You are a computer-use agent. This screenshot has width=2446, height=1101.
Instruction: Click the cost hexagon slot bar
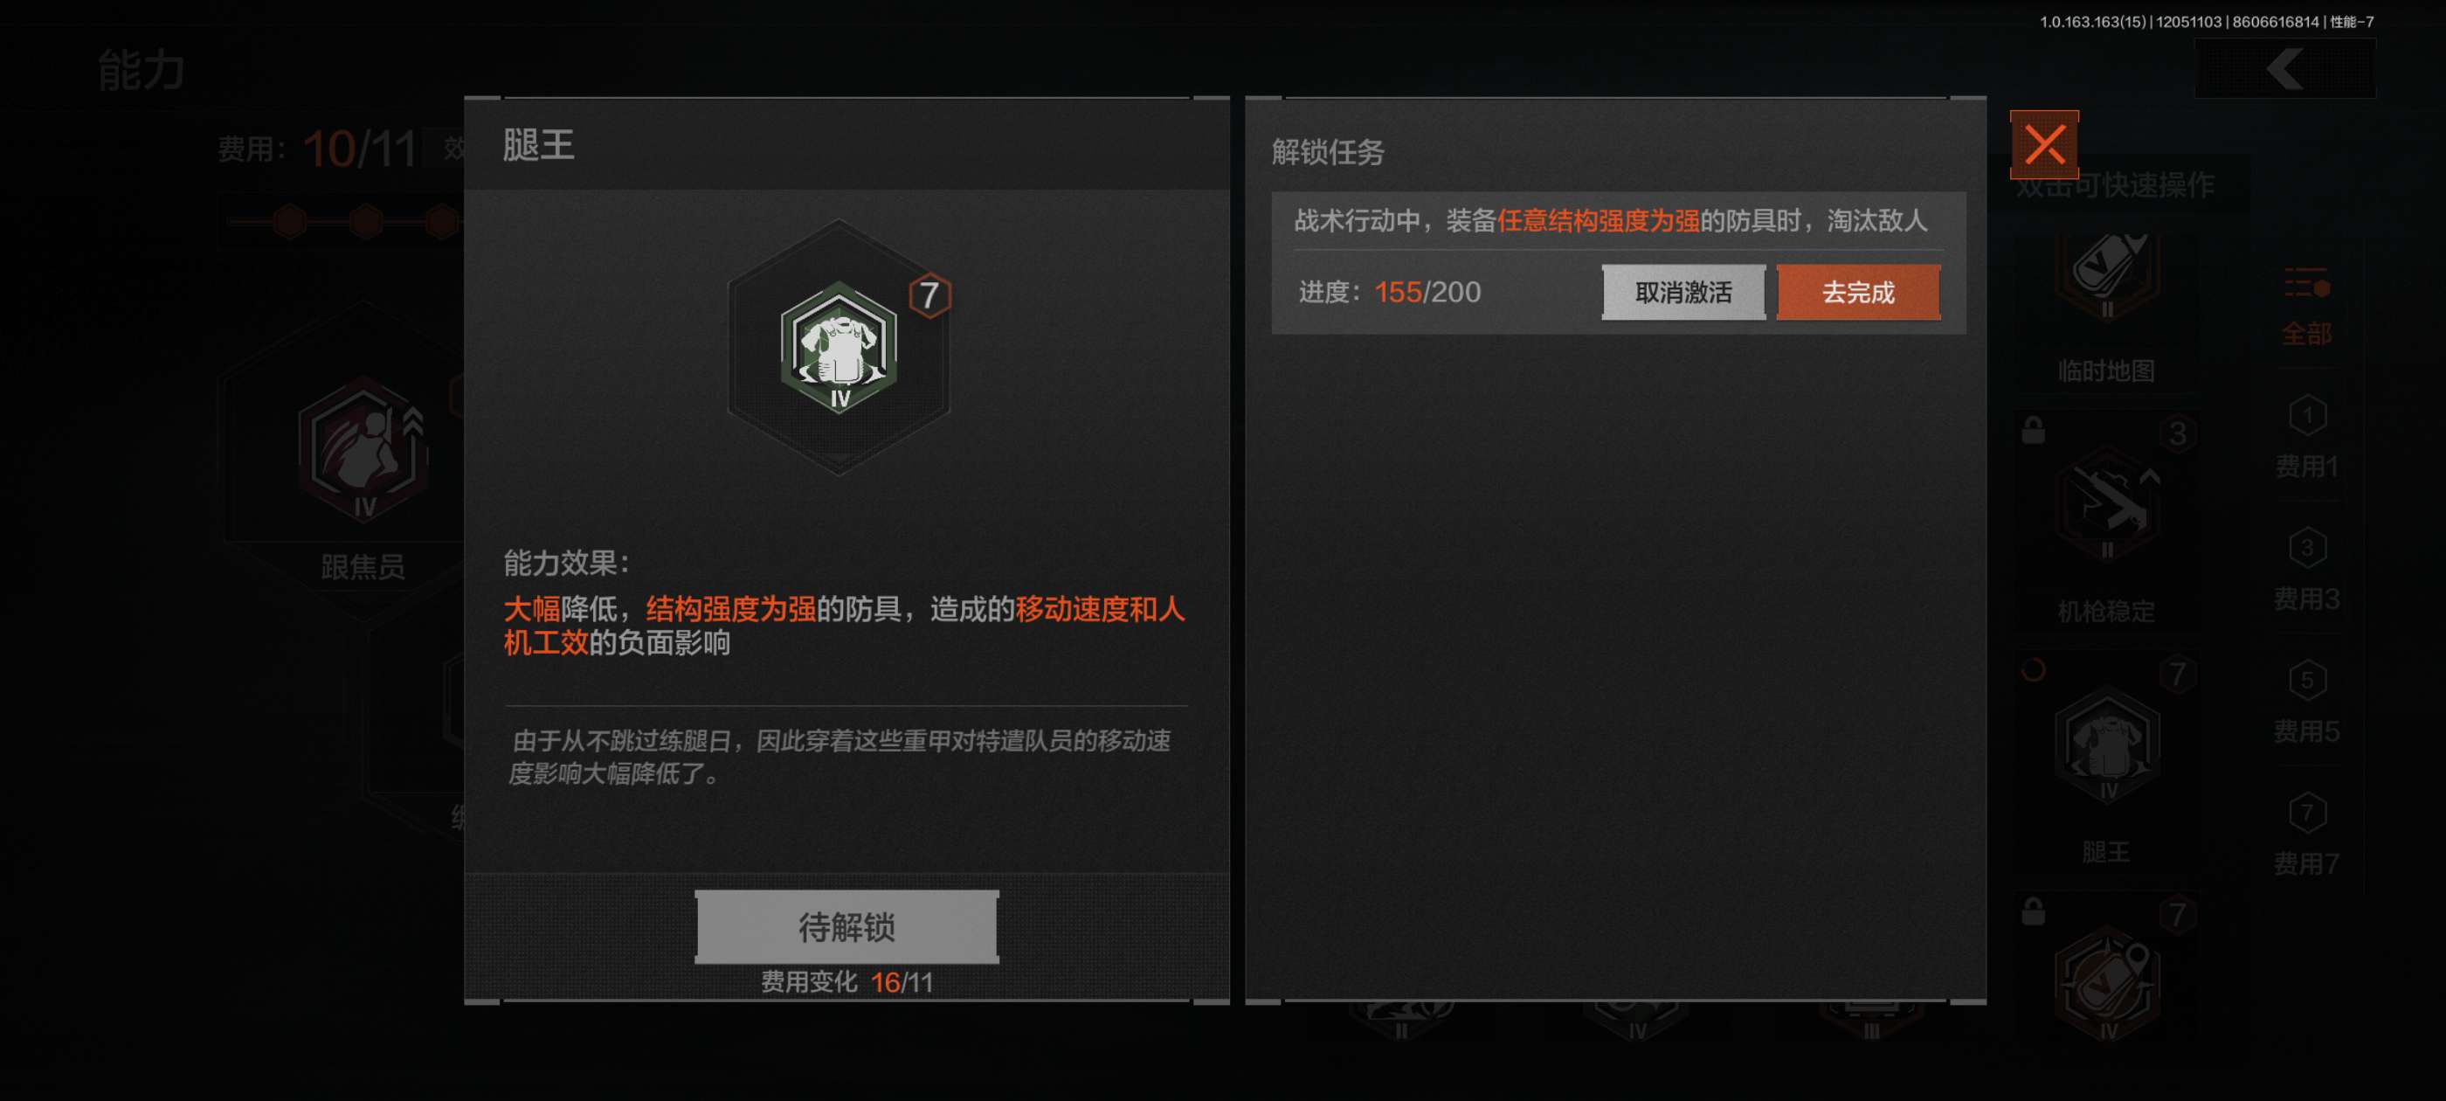click(343, 222)
